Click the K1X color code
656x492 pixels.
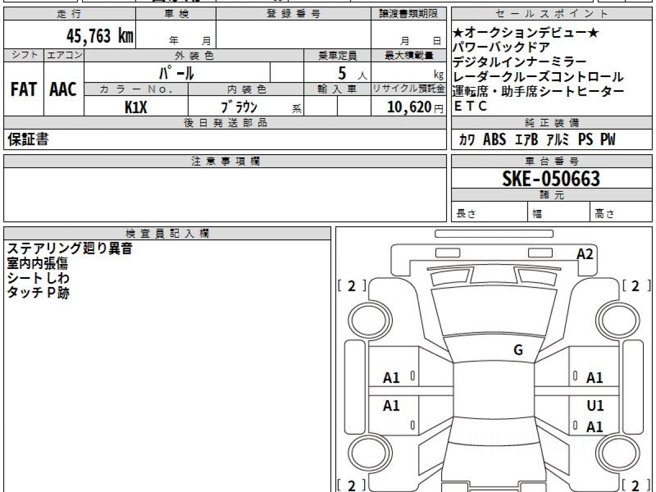point(136,107)
